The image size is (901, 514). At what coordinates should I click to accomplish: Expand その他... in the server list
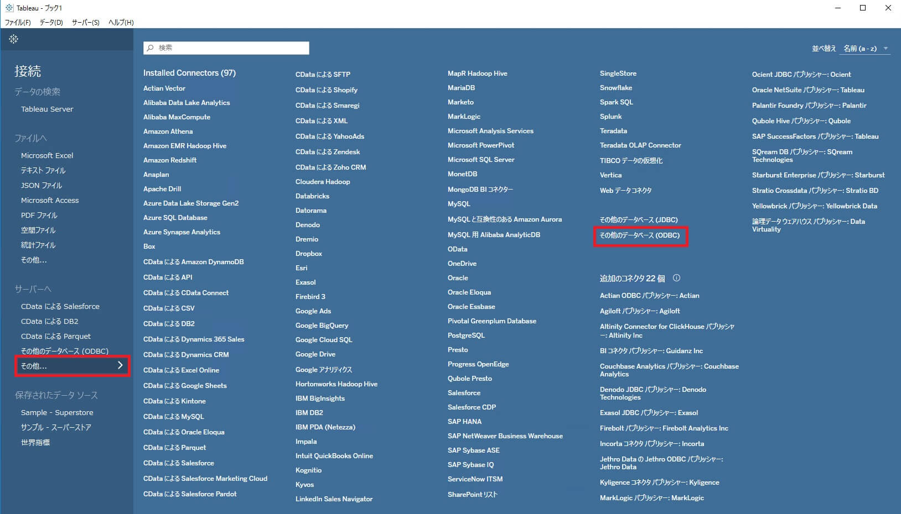coord(72,365)
